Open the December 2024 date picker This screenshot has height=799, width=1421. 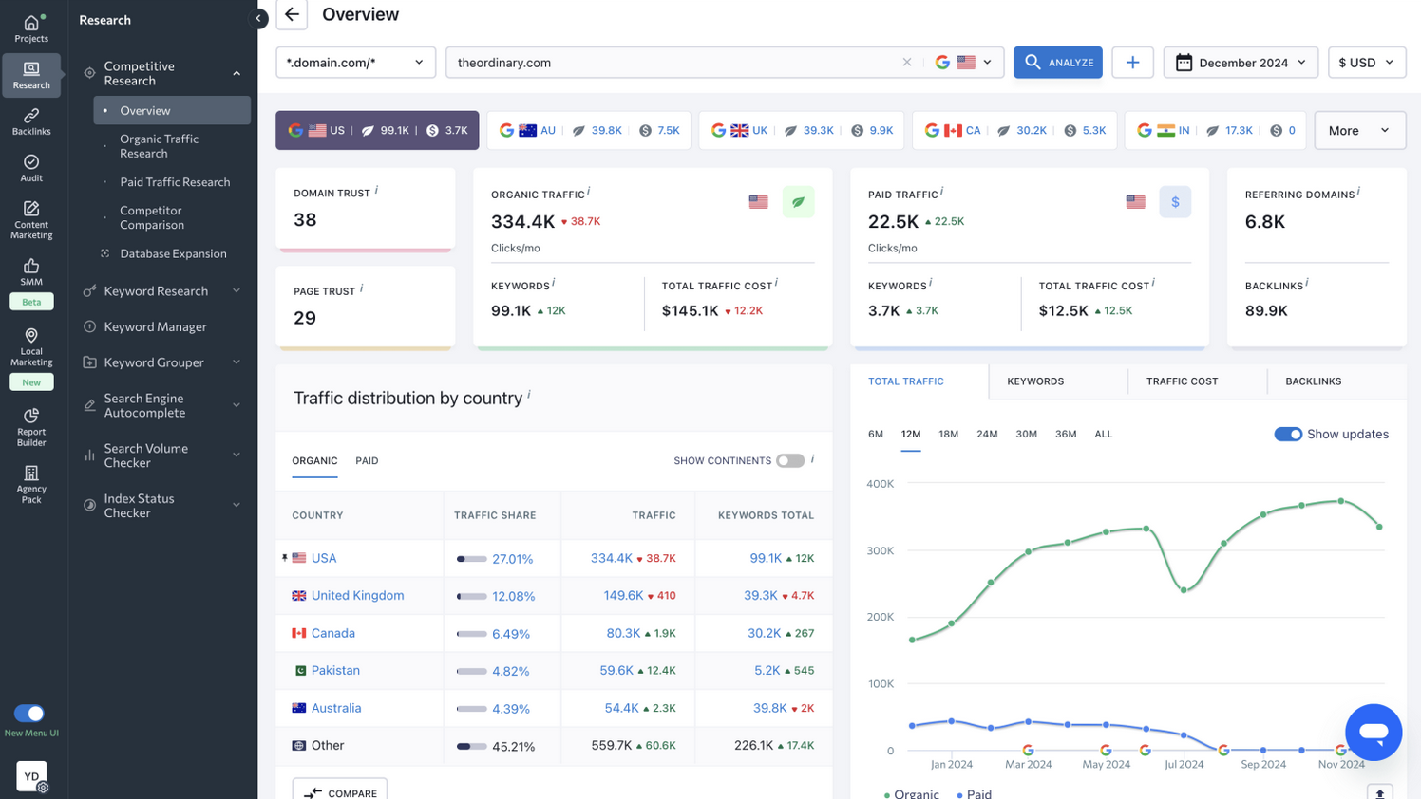(1241, 63)
